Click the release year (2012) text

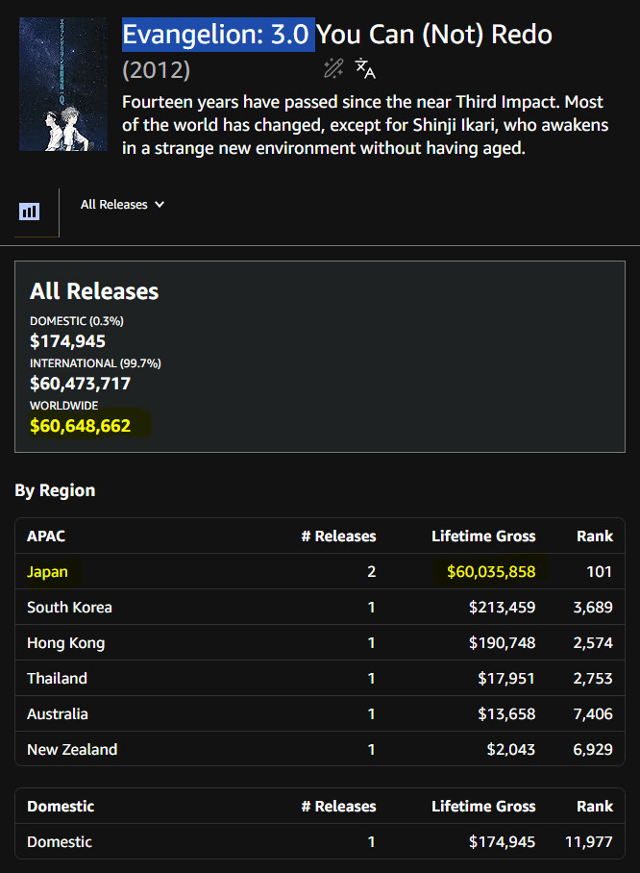tap(157, 70)
